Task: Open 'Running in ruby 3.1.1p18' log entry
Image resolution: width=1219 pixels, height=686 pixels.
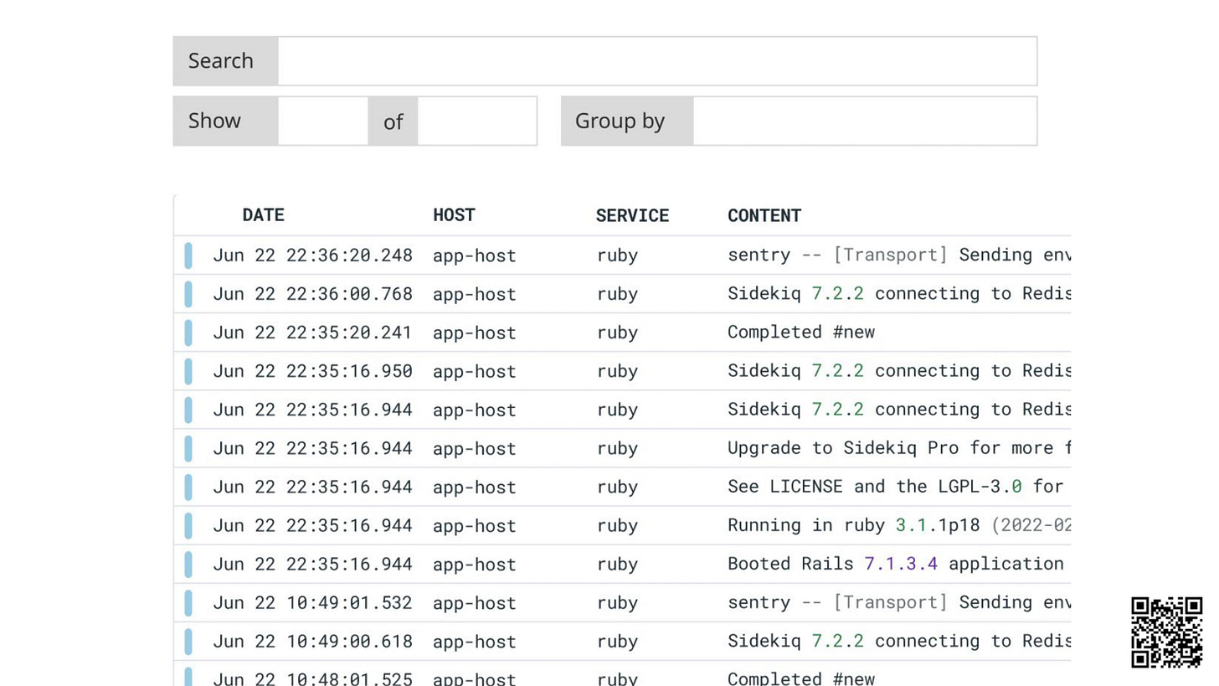Action: point(899,525)
